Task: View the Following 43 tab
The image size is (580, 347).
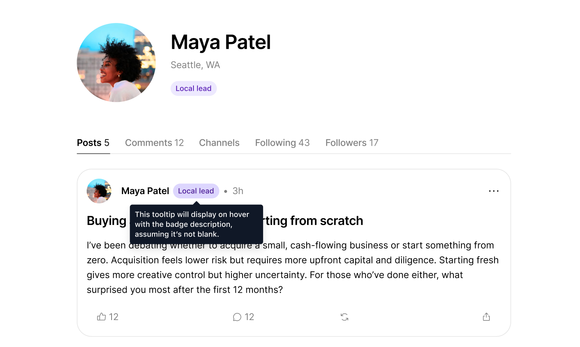Action: tap(282, 143)
